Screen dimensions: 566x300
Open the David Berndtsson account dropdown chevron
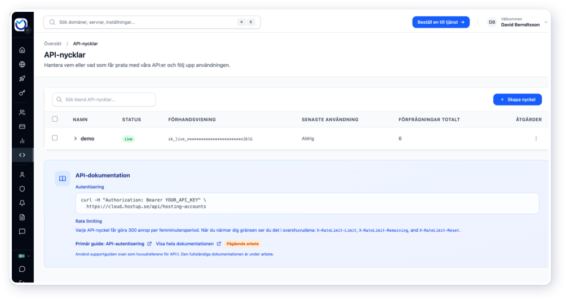pyautogui.click(x=546, y=22)
